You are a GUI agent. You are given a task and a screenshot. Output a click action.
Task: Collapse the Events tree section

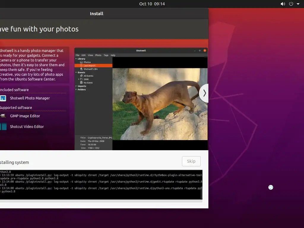click(x=76, y=72)
